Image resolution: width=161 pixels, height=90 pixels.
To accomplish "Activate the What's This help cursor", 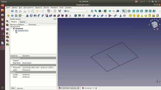I will pyautogui.click(x=60, y=11).
